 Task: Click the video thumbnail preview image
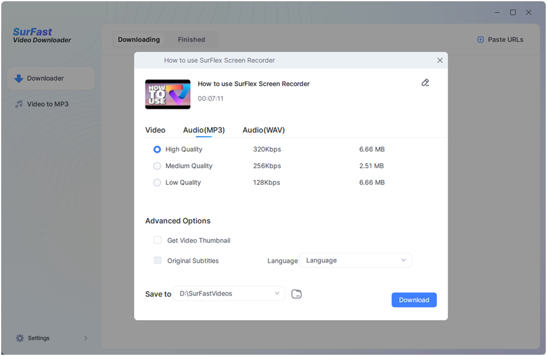[167, 94]
